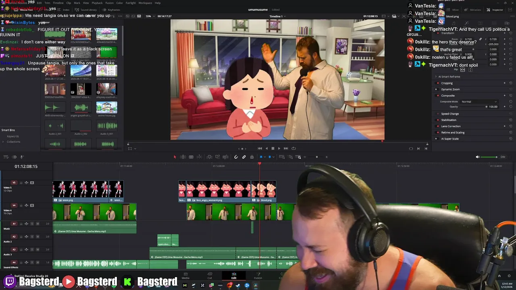Click the Full Extent Zoom icon
Screen dimensions: 516x290
[x=282, y=157]
